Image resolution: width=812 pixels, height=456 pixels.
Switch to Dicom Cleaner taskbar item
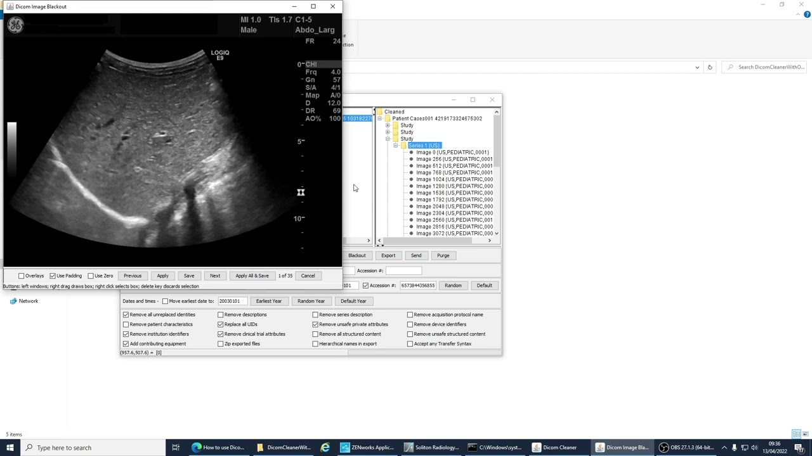tap(558, 448)
